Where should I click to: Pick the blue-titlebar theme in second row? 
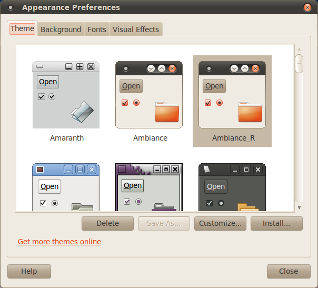[66, 187]
